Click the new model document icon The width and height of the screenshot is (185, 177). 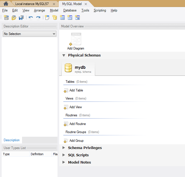pyautogui.click(x=6, y=18)
